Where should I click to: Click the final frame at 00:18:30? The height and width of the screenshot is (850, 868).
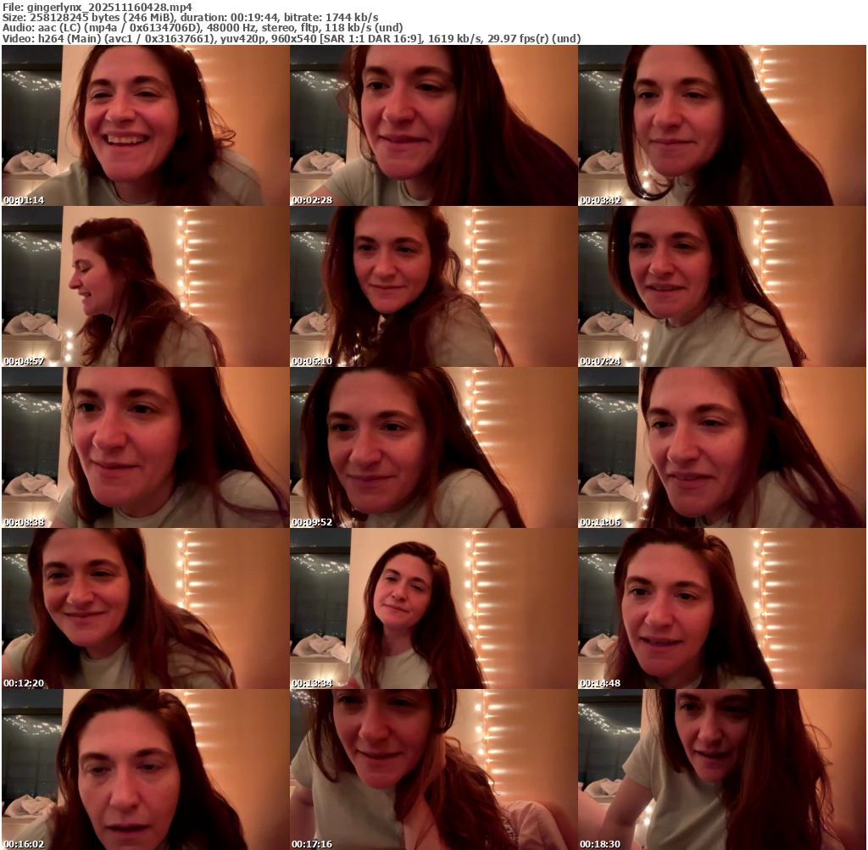(721, 769)
